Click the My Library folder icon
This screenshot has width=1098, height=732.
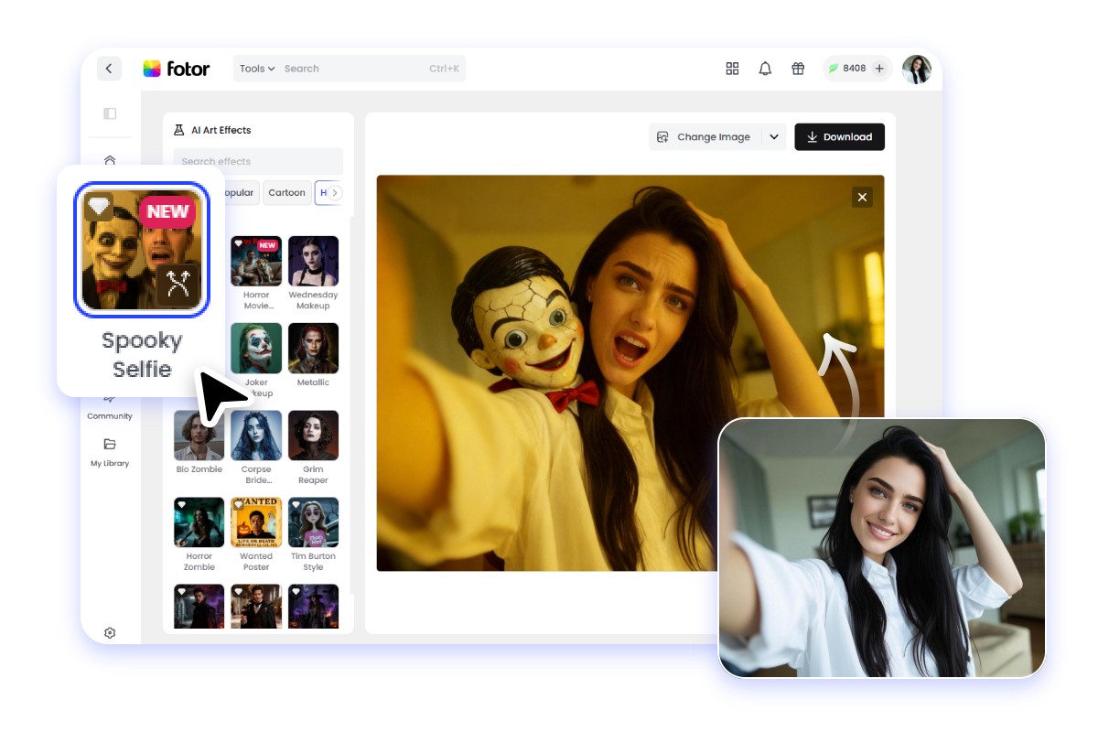pos(110,443)
